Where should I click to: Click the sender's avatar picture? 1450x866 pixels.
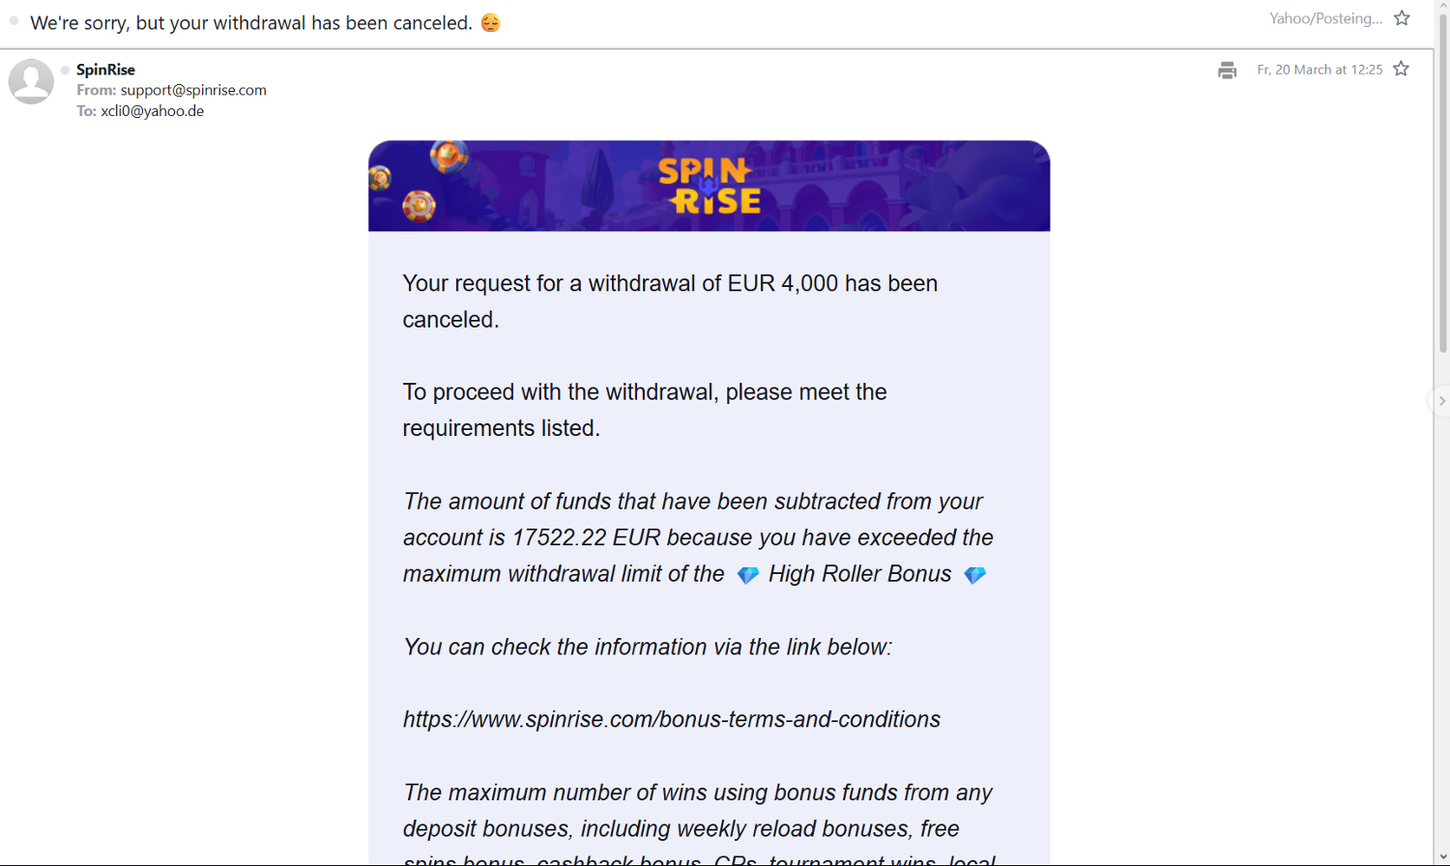coord(31,81)
